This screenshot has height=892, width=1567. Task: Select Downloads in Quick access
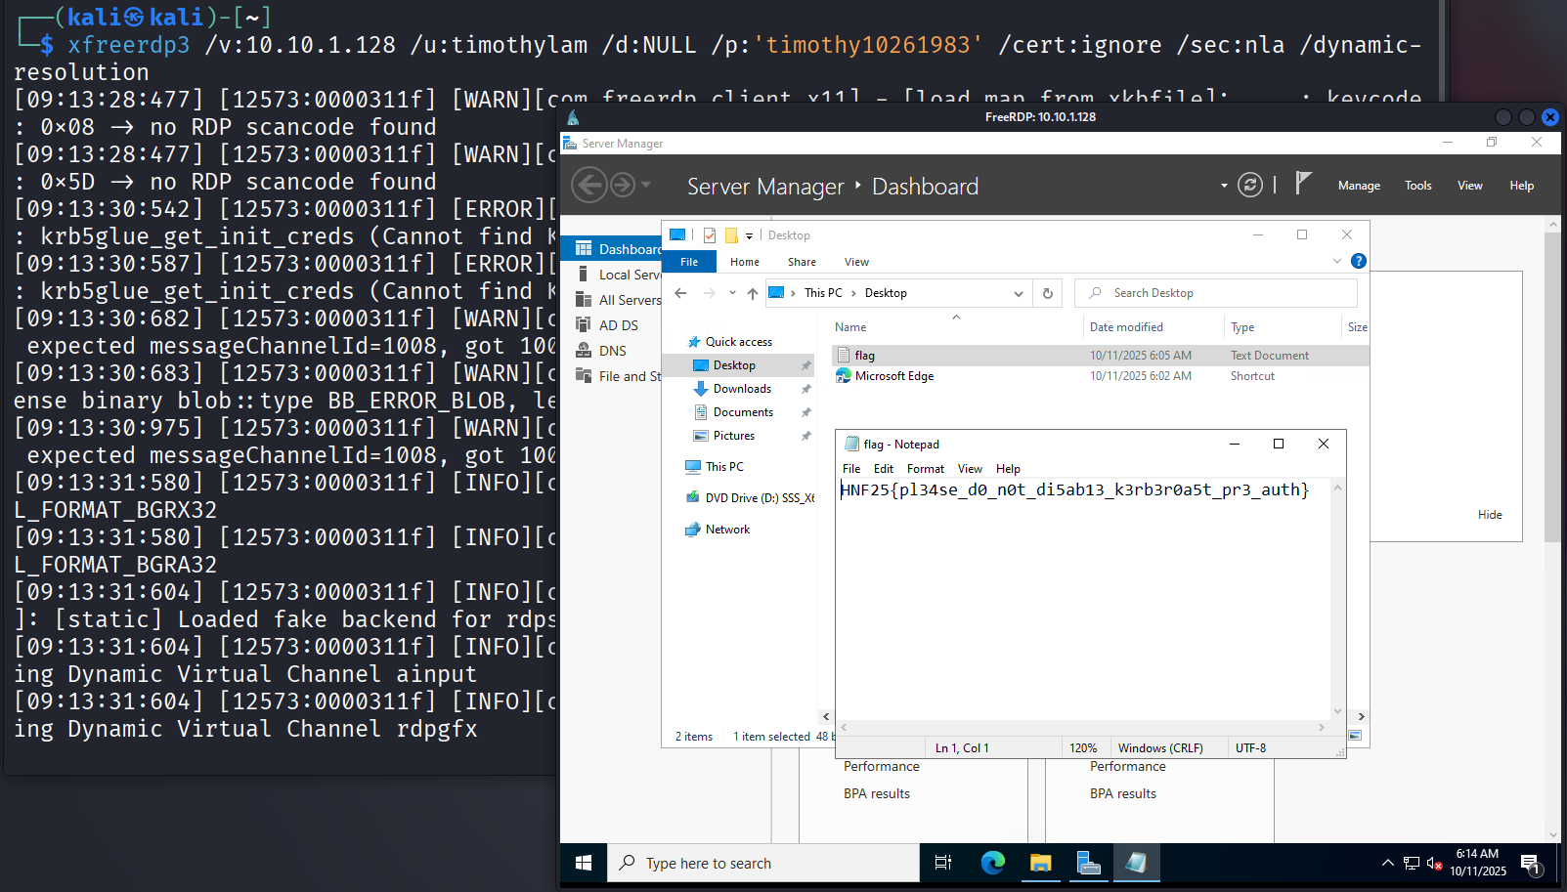(x=742, y=389)
